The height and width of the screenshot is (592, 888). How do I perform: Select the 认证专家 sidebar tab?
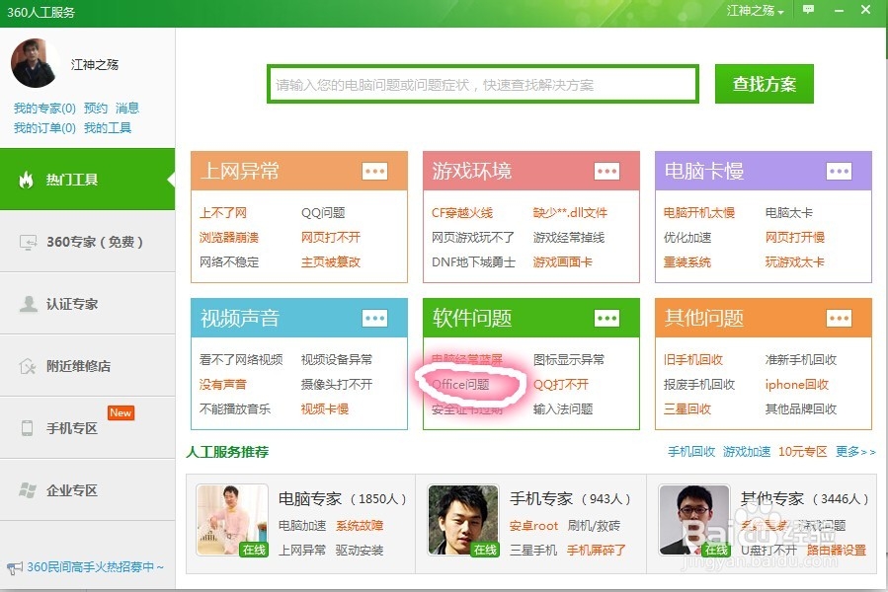87,304
